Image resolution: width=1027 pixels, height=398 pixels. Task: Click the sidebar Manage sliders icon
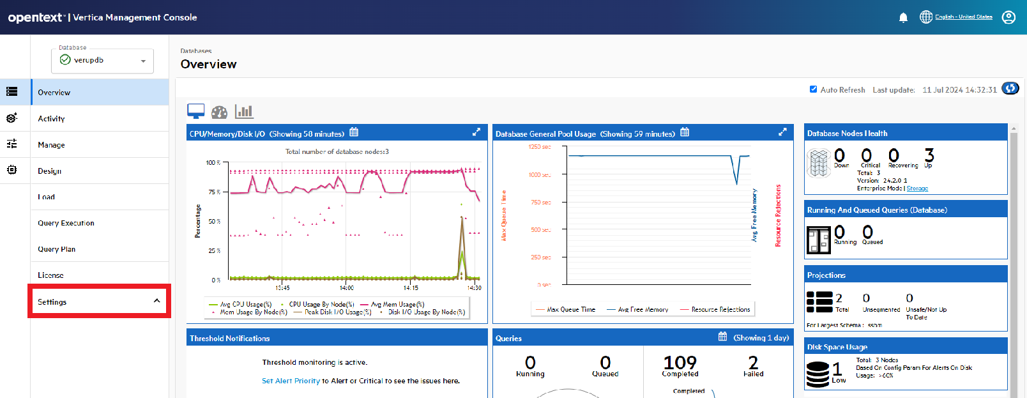(x=11, y=144)
